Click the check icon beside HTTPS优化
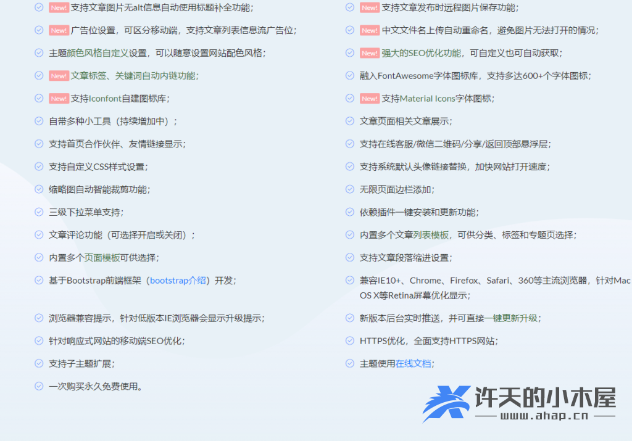632x441 pixels. point(350,340)
